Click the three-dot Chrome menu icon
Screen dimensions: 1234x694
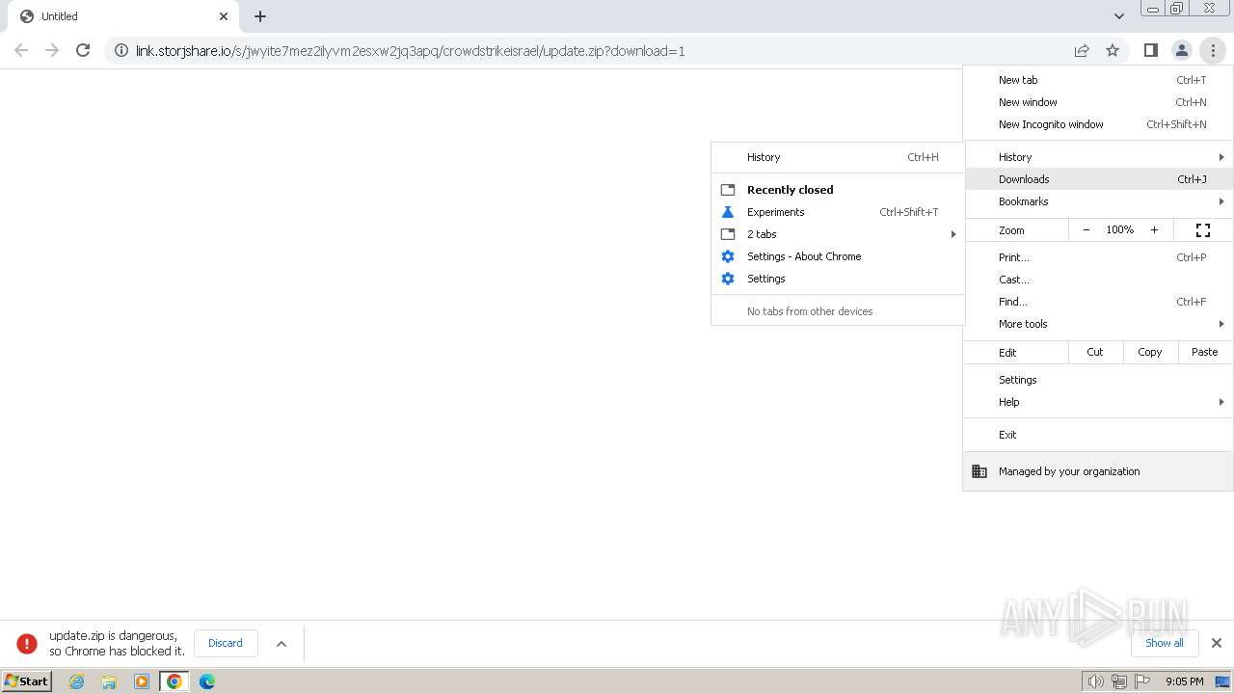click(x=1212, y=50)
